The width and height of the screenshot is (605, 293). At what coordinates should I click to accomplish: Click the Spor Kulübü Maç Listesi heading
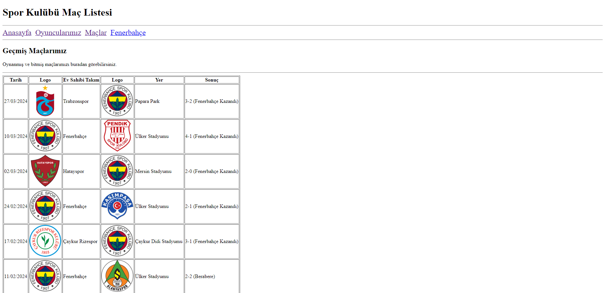[x=57, y=12]
